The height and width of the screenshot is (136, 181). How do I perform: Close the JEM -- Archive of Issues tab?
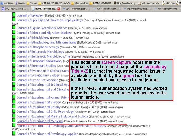(x=89, y=9)
